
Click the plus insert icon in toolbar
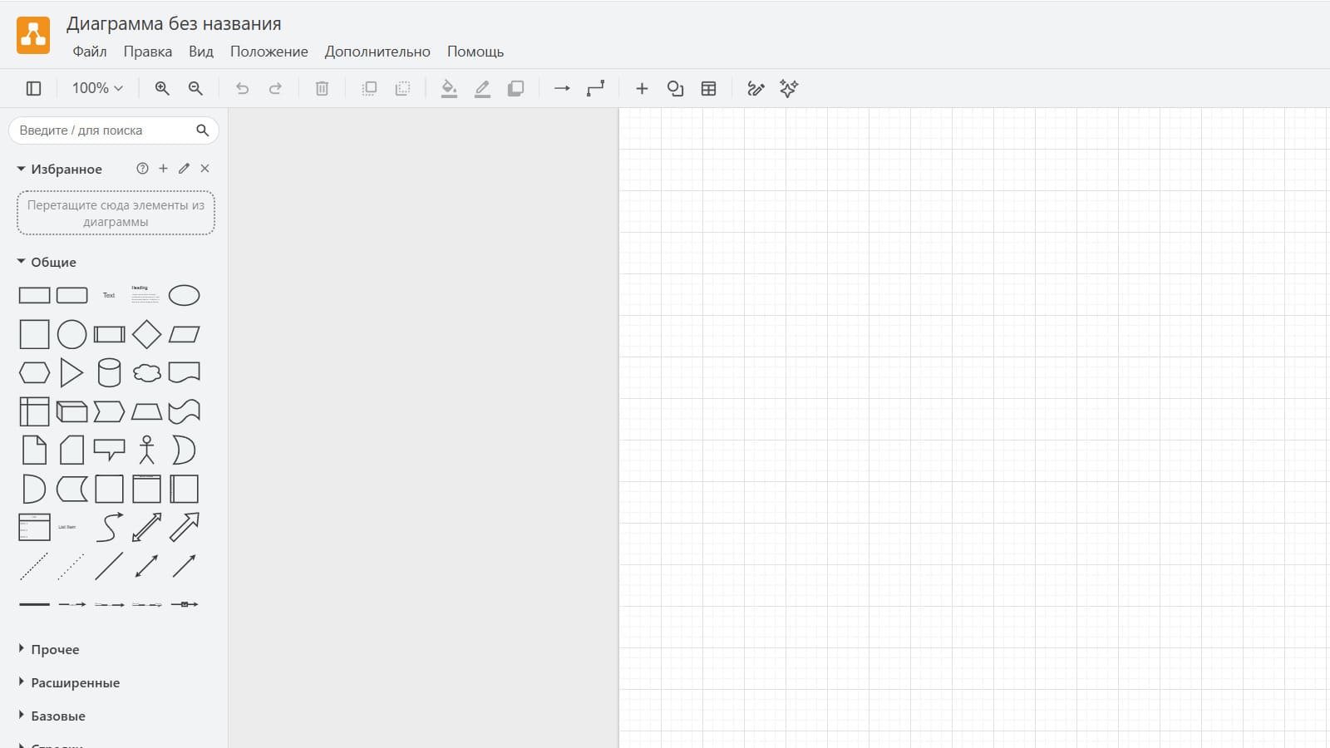[x=642, y=88]
